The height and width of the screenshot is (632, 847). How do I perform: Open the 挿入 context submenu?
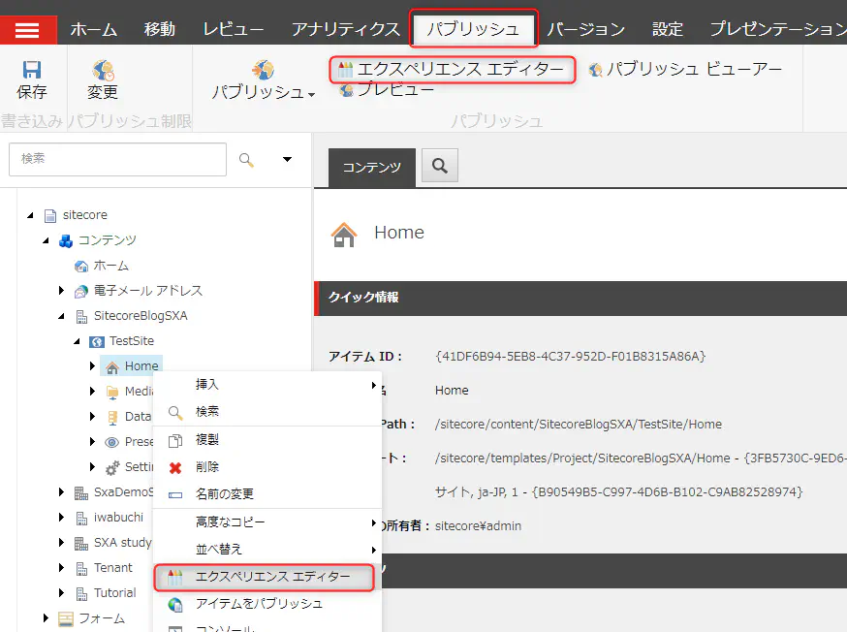tap(267, 385)
